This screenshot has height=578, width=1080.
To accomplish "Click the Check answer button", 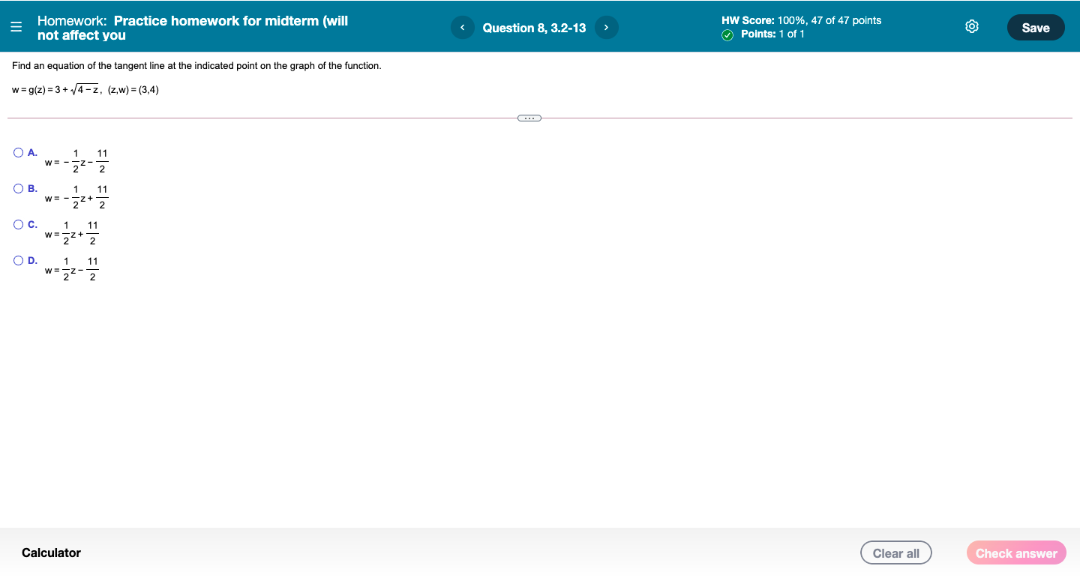I will click(x=1016, y=553).
